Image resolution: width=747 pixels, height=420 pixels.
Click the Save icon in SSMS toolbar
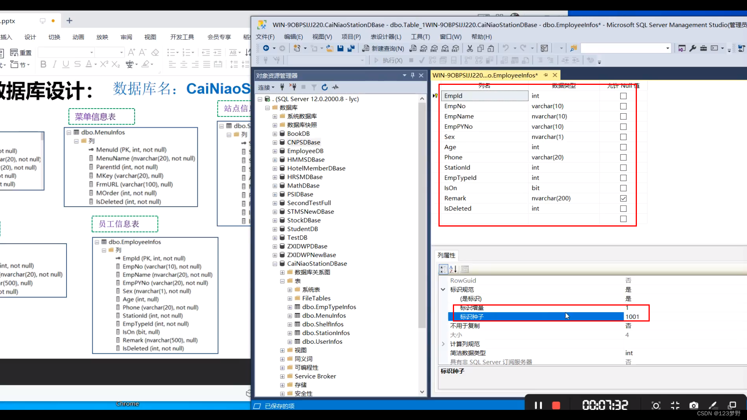pos(340,48)
